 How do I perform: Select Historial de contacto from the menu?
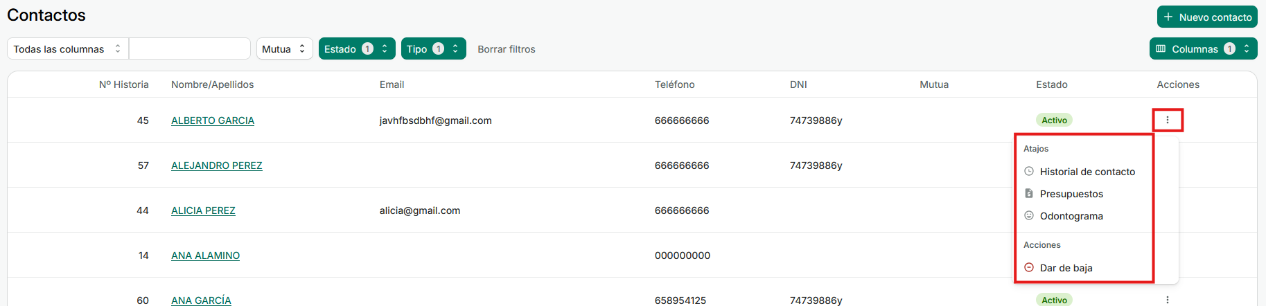1087,172
